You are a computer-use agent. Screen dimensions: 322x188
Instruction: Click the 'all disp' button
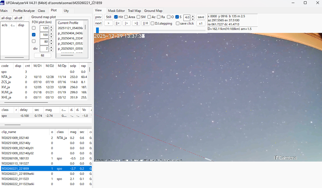tap(6, 18)
